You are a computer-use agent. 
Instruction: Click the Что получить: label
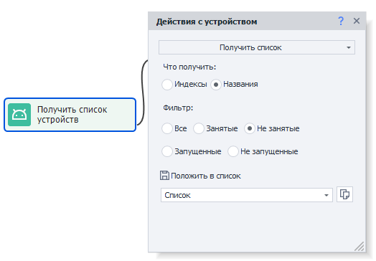(189, 67)
